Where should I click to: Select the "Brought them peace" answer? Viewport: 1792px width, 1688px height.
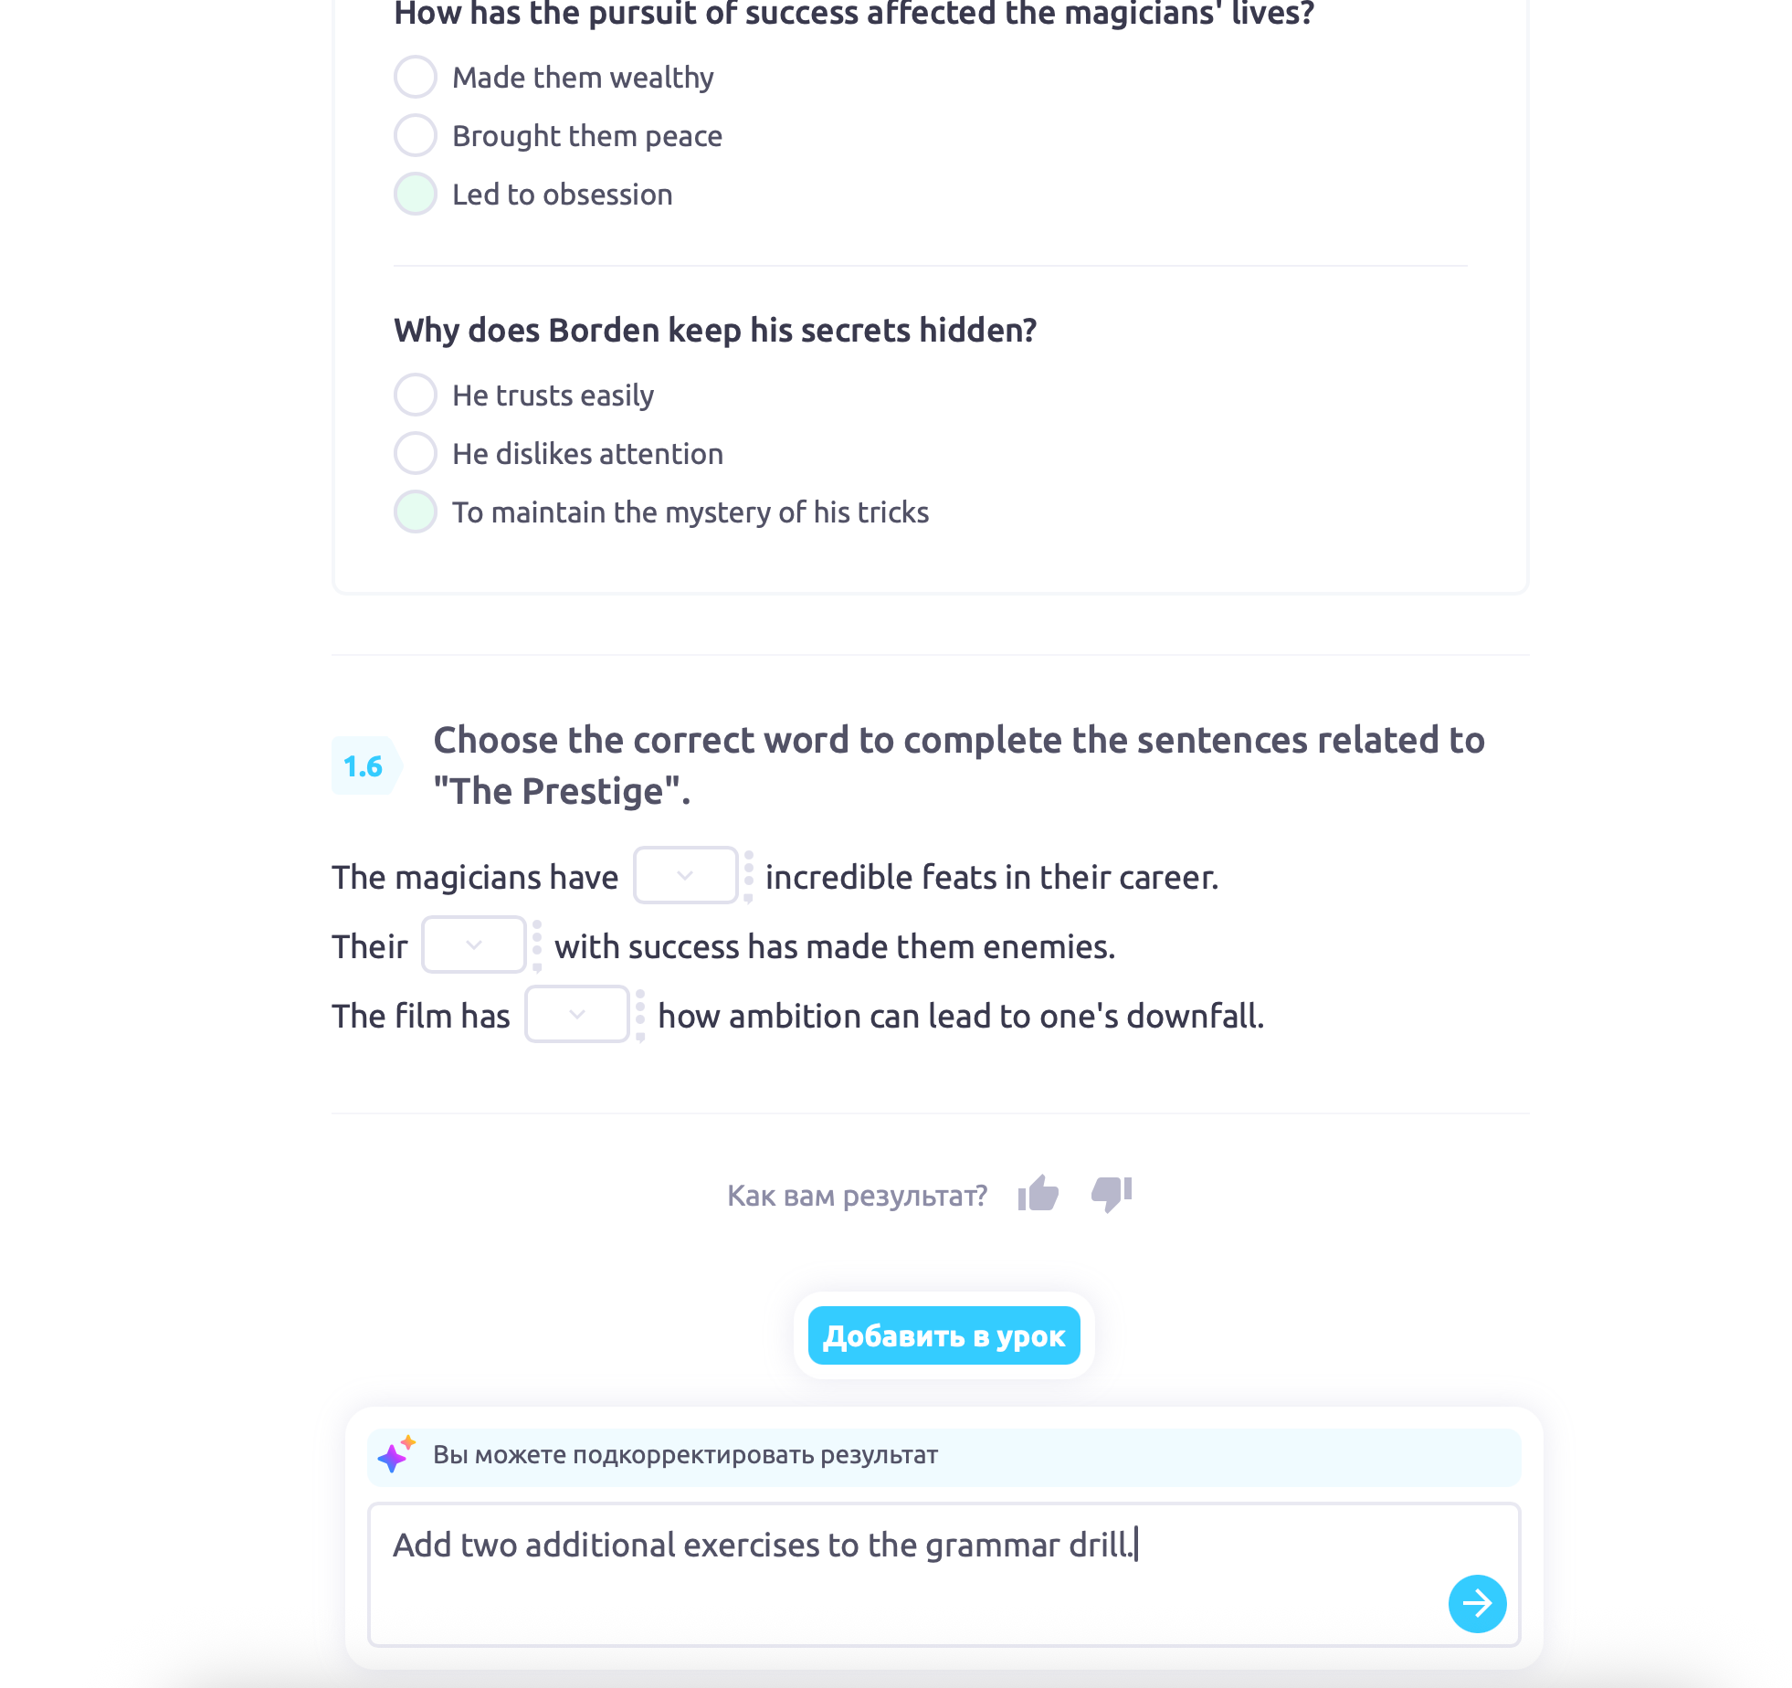click(x=416, y=135)
